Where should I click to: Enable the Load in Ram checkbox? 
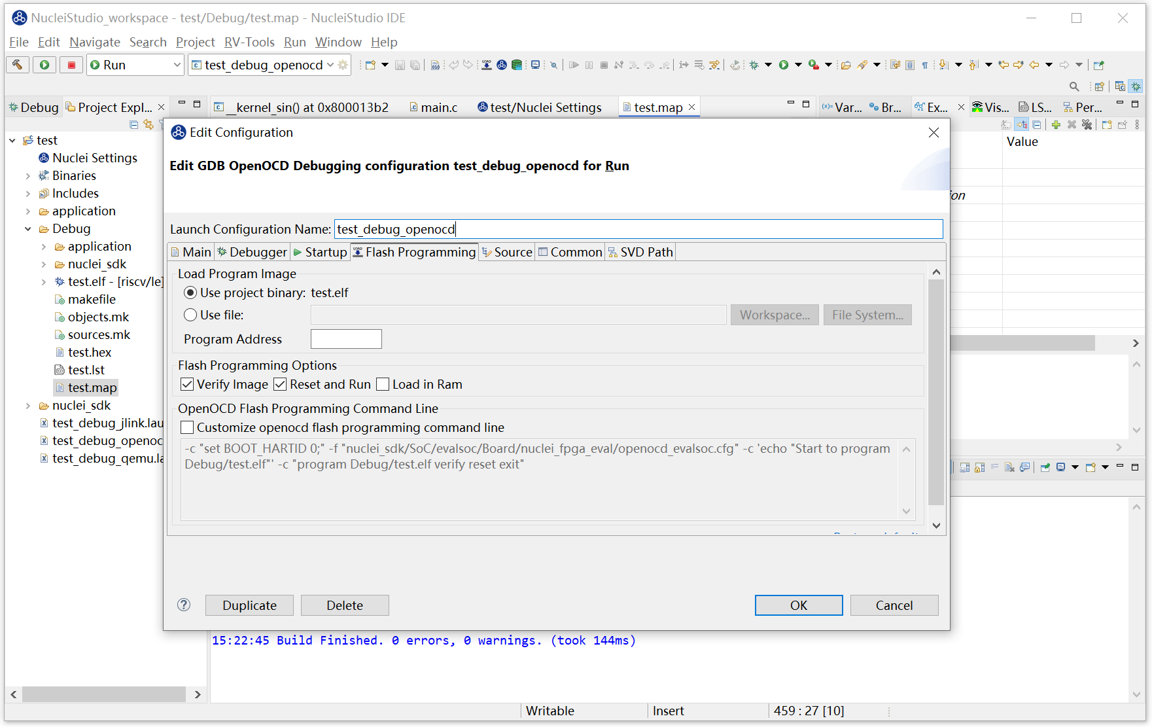click(x=383, y=384)
